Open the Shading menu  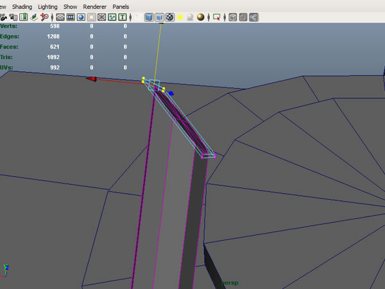pos(22,6)
